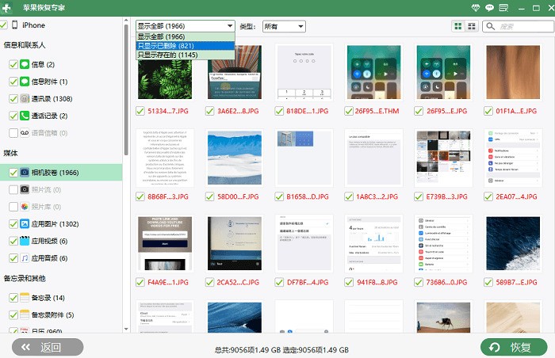Click the 返回 back button
Viewport: 555px width, 358px height.
click(48, 347)
